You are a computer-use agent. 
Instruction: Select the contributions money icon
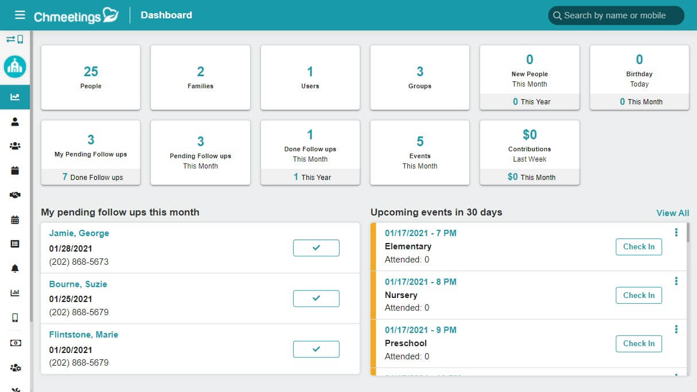[x=15, y=342]
